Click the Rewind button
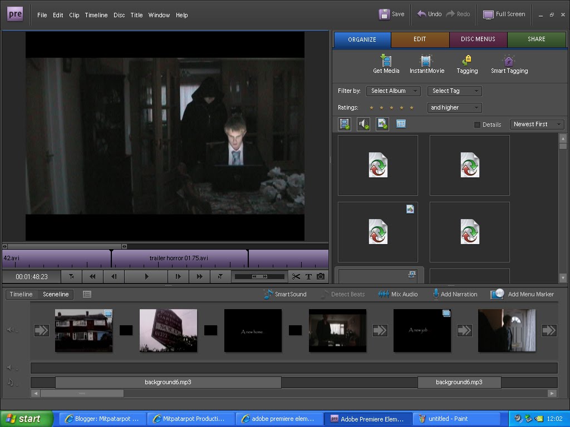Viewport: 570px width, 427px height. point(93,277)
